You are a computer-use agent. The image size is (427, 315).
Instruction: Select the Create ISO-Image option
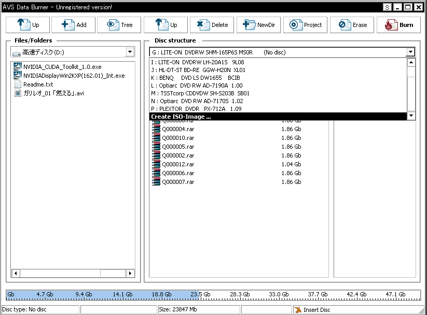click(278, 117)
